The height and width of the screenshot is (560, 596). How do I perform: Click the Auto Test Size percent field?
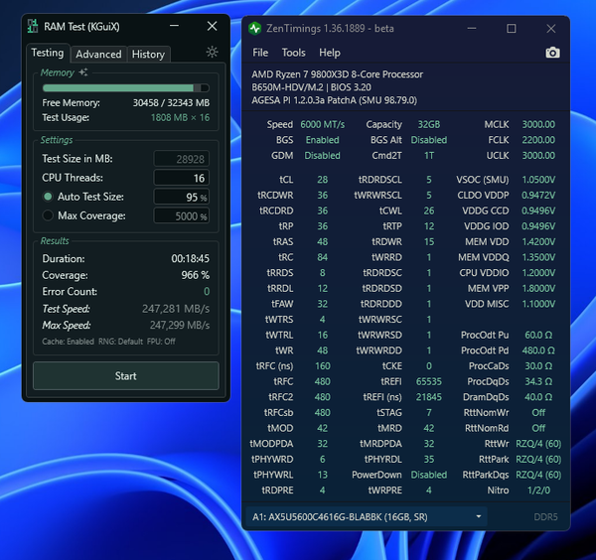(x=182, y=197)
